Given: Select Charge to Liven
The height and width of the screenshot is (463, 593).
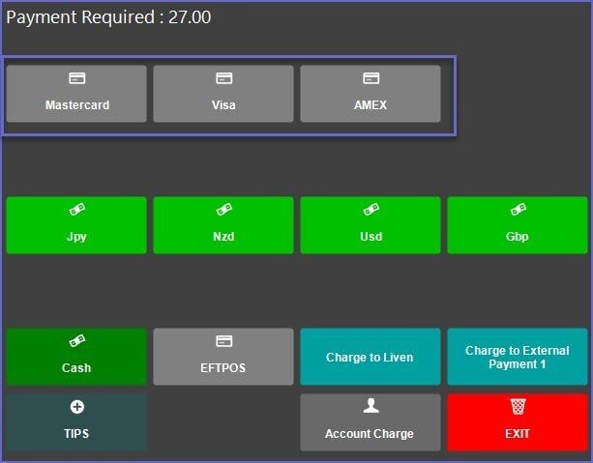Looking at the screenshot, I should pos(371,358).
